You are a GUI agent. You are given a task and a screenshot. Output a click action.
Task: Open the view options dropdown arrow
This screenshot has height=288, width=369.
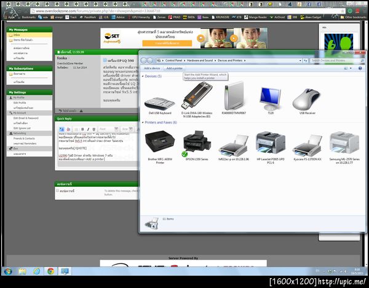(351, 68)
